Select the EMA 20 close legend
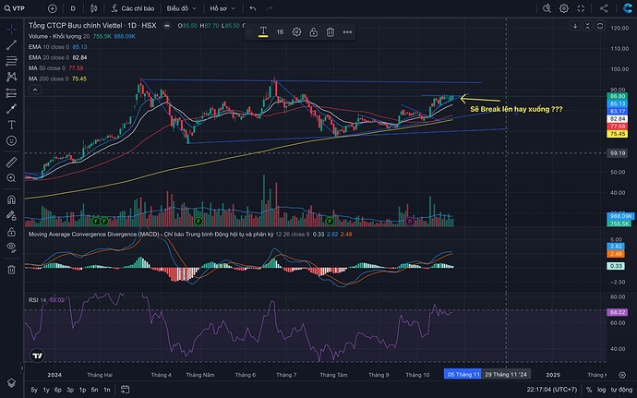Screen dimensions: 637x398 pyautogui.click(x=49, y=57)
